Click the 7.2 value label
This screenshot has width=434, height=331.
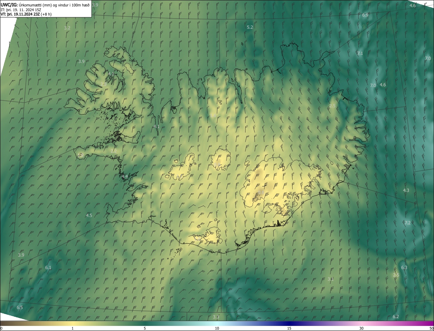click(408, 223)
